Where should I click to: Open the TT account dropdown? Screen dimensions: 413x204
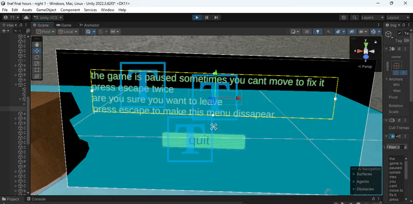pyautogui.click(x=11, y=17)
